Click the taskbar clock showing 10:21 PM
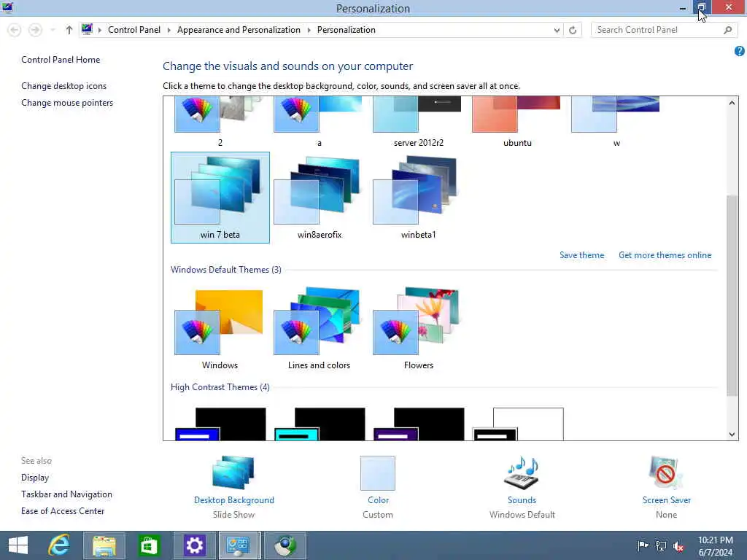747x560 pixels. tap(716, 545)
